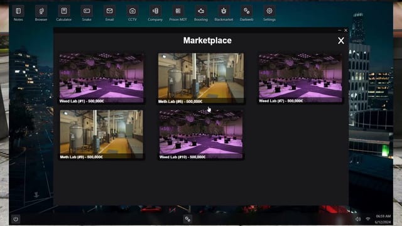Open the Notes app icon
The width and height of the screenshot is (402, 226).
tap(18, 11)
